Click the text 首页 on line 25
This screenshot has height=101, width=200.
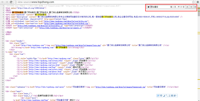point(88,58)
